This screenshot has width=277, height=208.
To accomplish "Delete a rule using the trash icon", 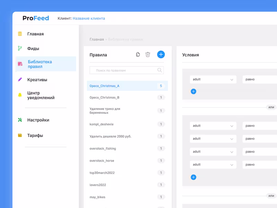I will 148,54.
